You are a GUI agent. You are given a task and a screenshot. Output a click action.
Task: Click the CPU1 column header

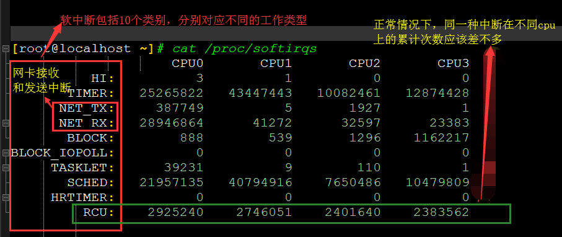point(276,63)
